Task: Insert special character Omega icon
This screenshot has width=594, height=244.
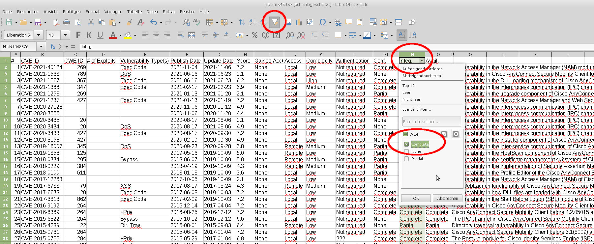Action: [323, 22]
